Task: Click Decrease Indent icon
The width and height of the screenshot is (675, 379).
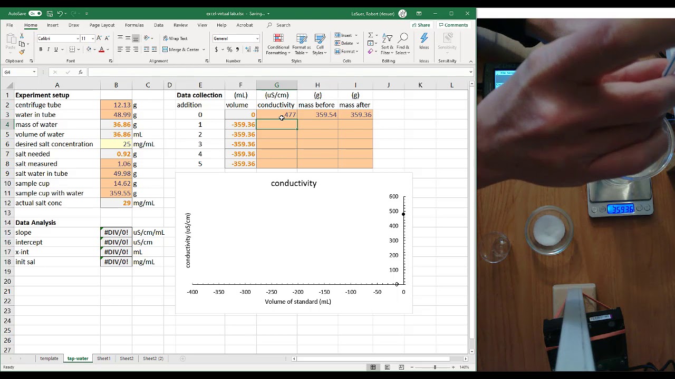Action: click(x=146, y=49)
